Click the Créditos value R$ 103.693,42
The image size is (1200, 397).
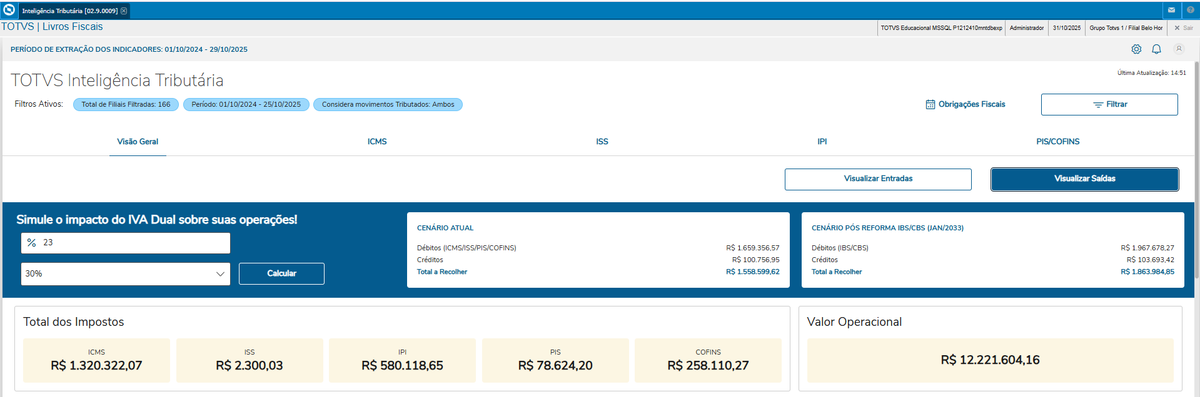[x=1151, y=260]
